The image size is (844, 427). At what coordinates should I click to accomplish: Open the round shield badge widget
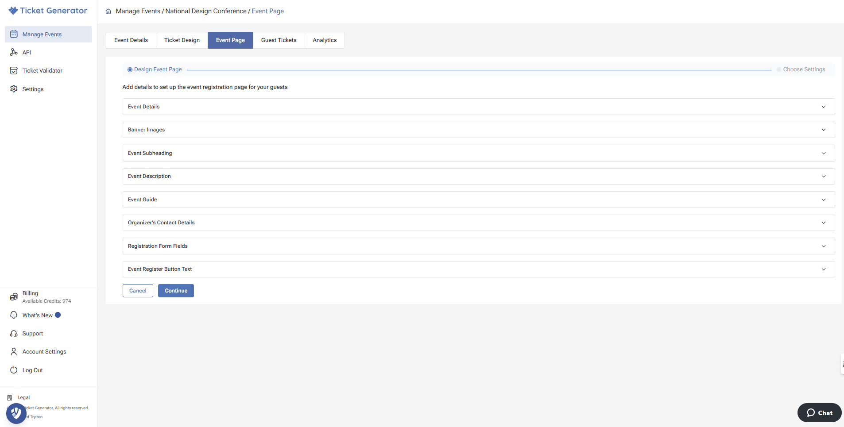(16, 413)
